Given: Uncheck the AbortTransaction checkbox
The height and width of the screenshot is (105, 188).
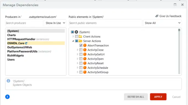Looking at the screenshot, I should [x=81, y=45].
